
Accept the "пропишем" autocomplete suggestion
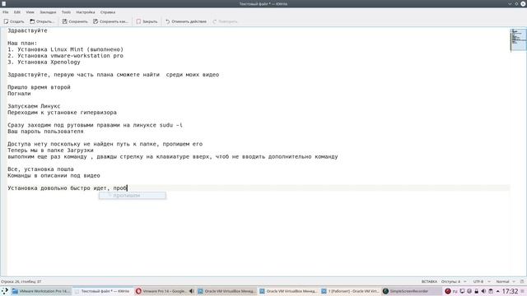pyautogui.click(x=132, y=196)
